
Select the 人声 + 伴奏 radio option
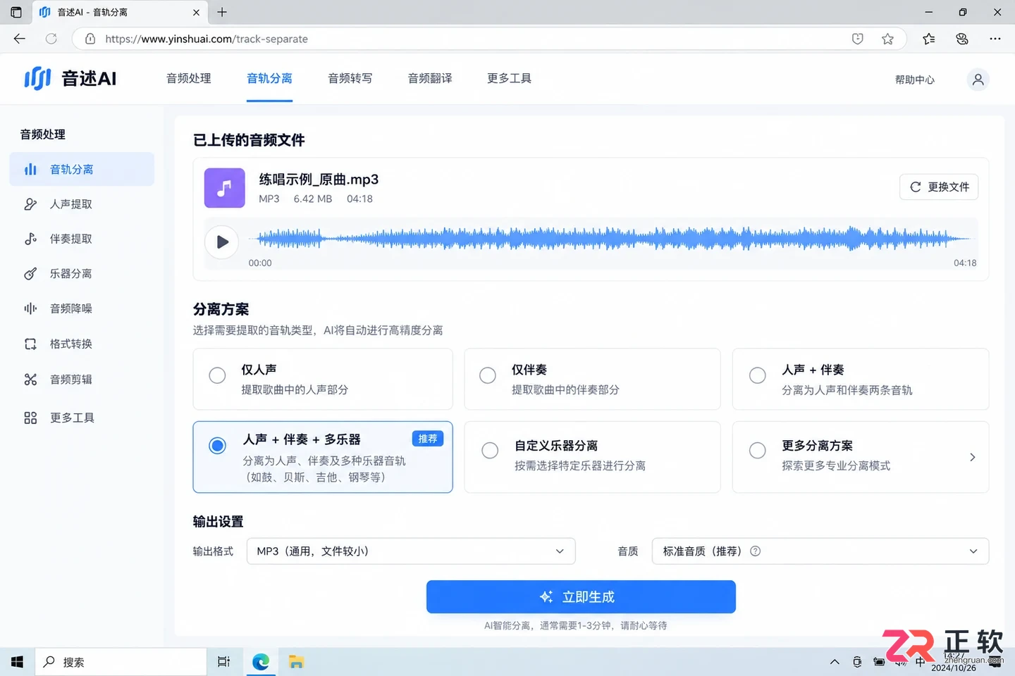click(757, 375)
